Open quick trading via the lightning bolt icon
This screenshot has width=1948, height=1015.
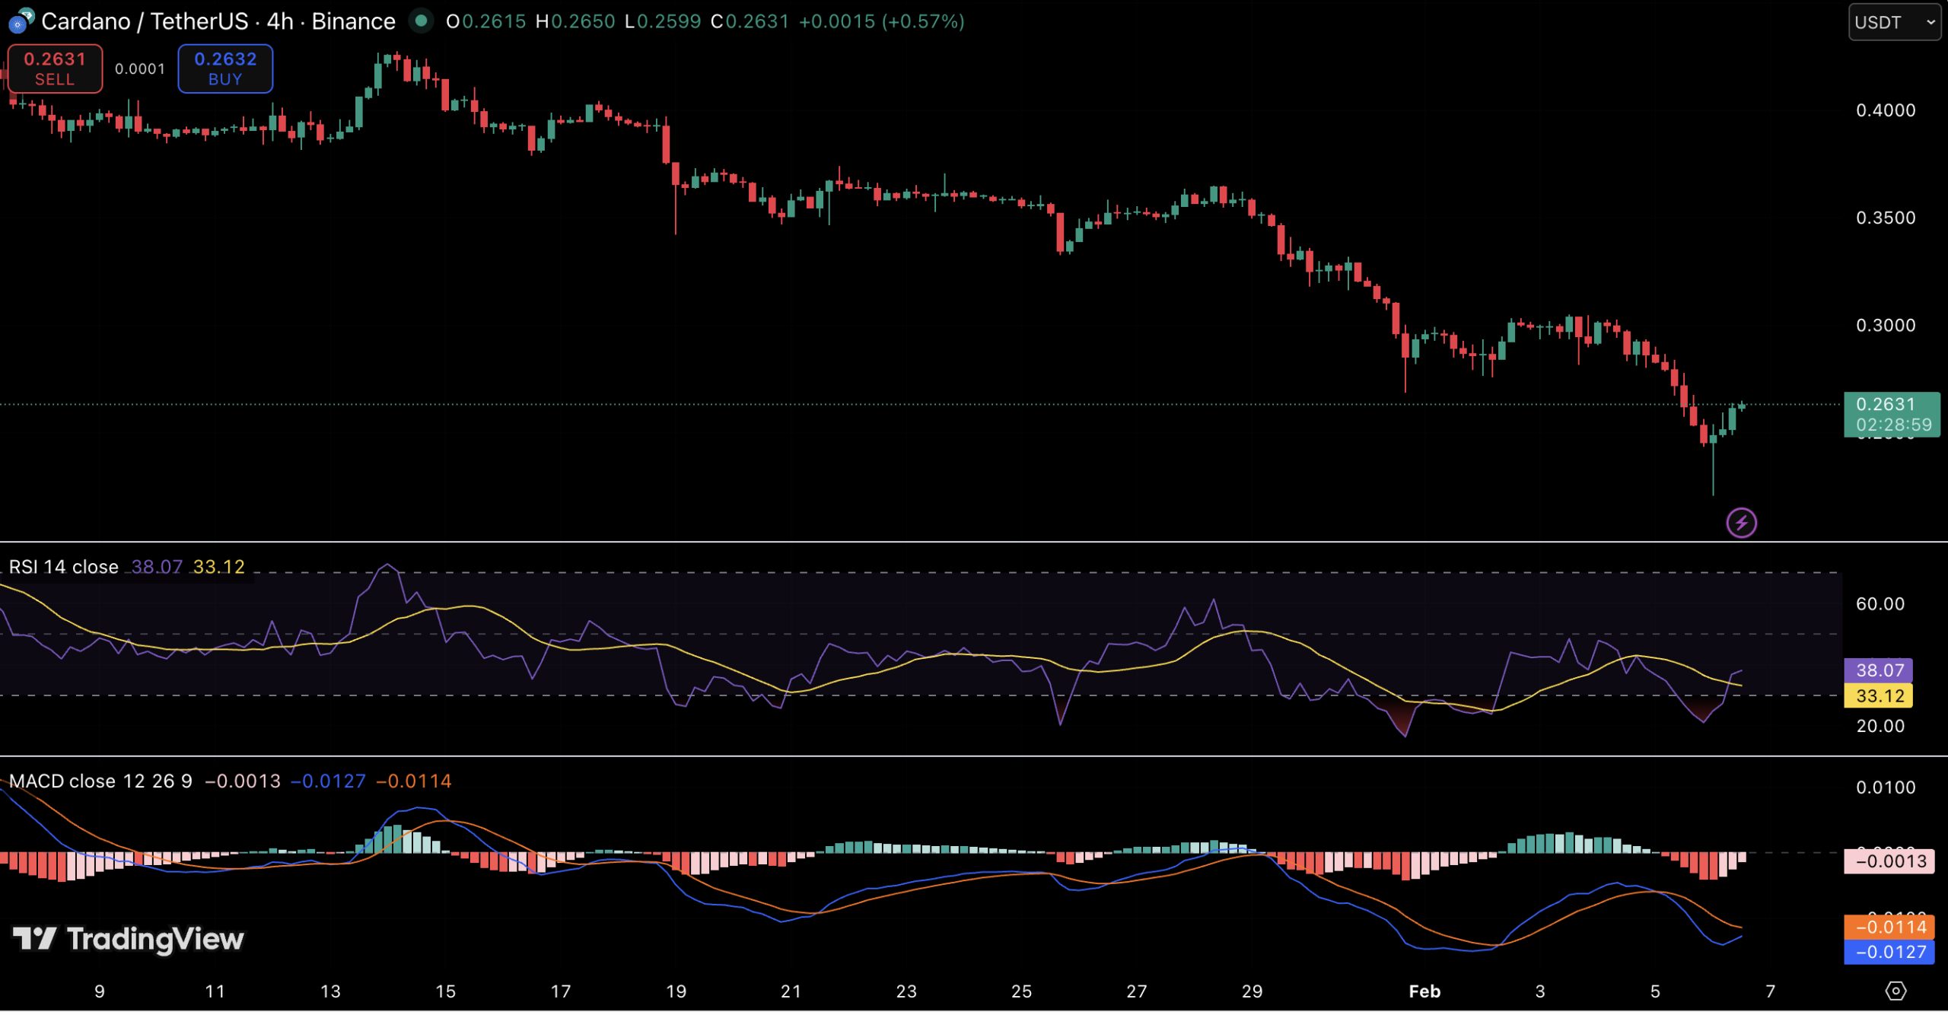(1741, 523)
